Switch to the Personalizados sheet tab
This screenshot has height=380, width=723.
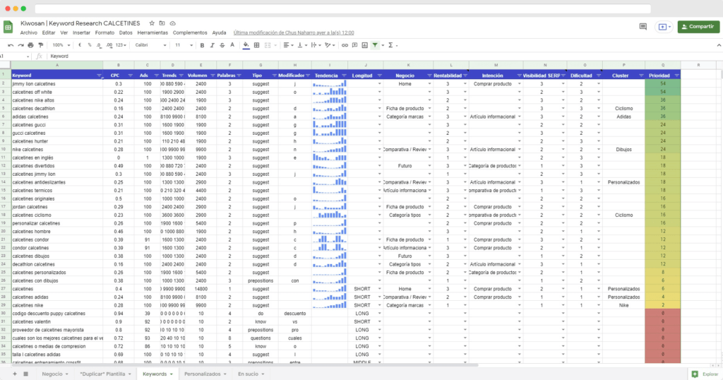(205, 374)
